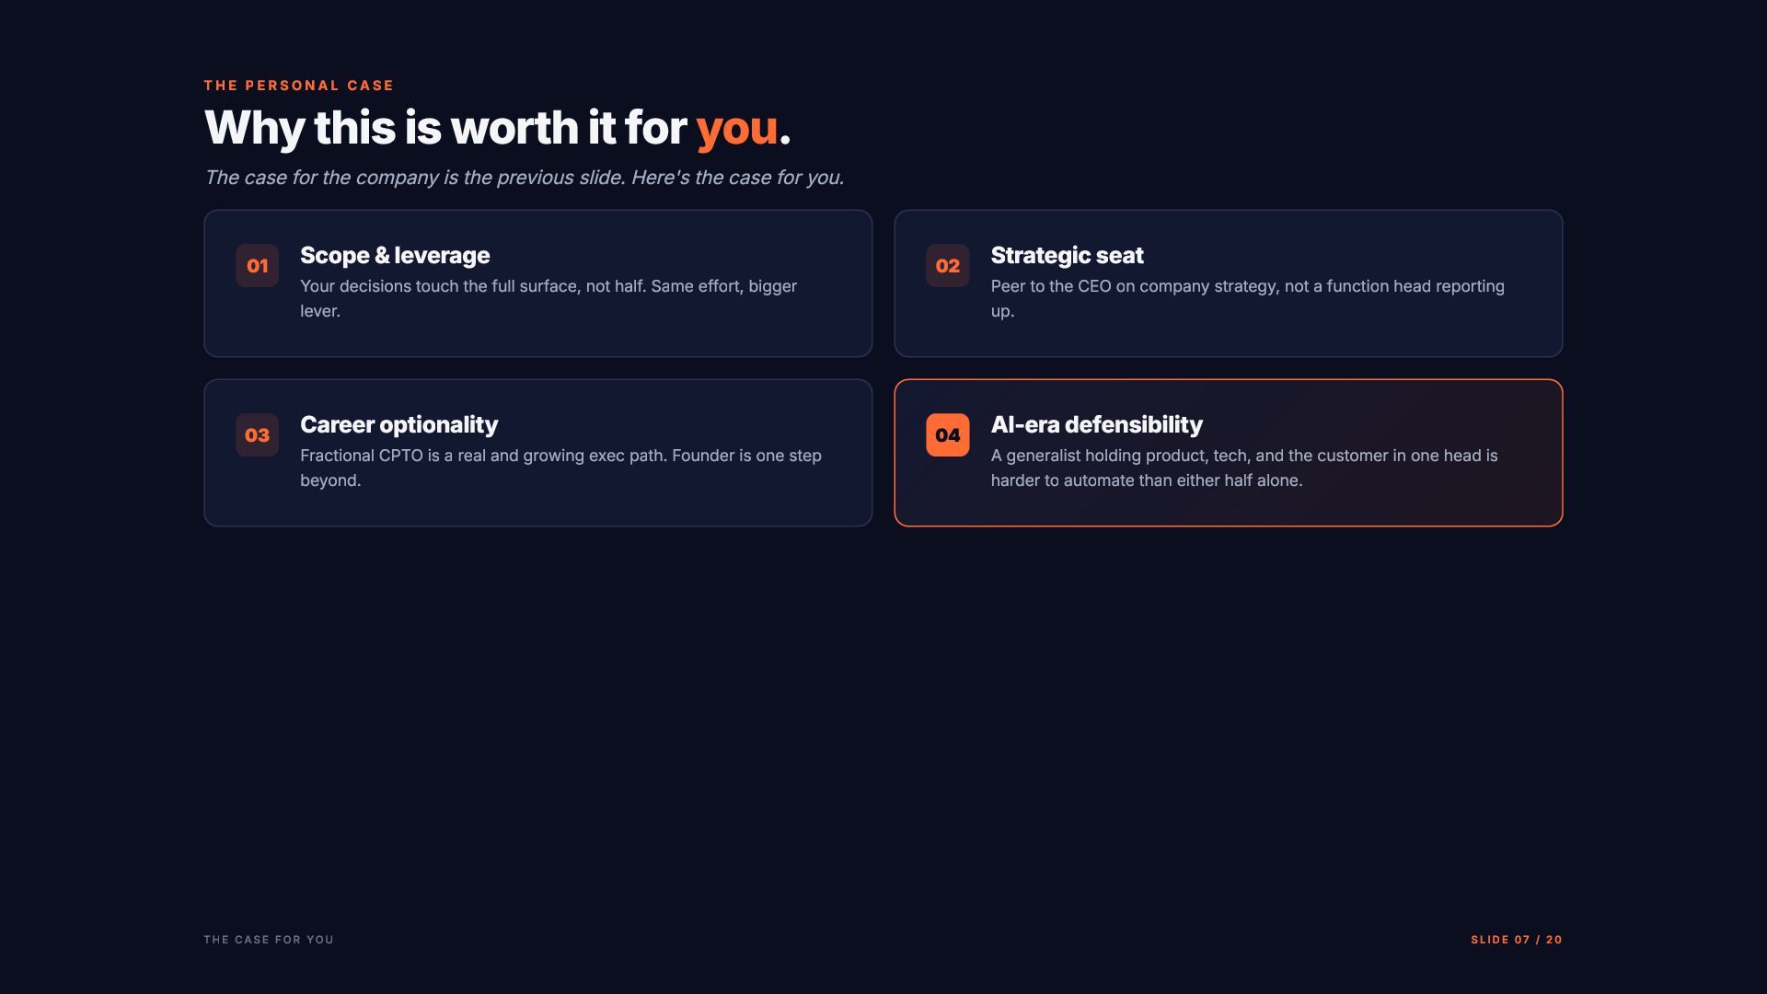Select the Scope & leverage heading
1767x994 pixels.
coord(395,255)
